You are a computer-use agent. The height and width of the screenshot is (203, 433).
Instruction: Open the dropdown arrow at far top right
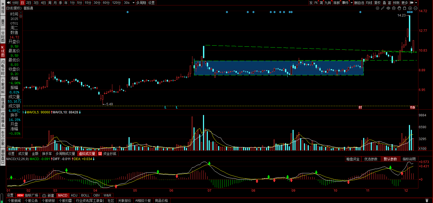point(416,3)
